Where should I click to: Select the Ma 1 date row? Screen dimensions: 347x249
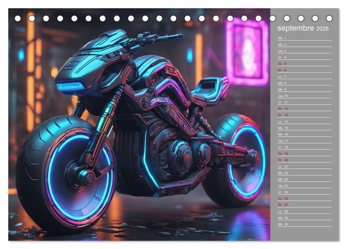coord(304,38)
